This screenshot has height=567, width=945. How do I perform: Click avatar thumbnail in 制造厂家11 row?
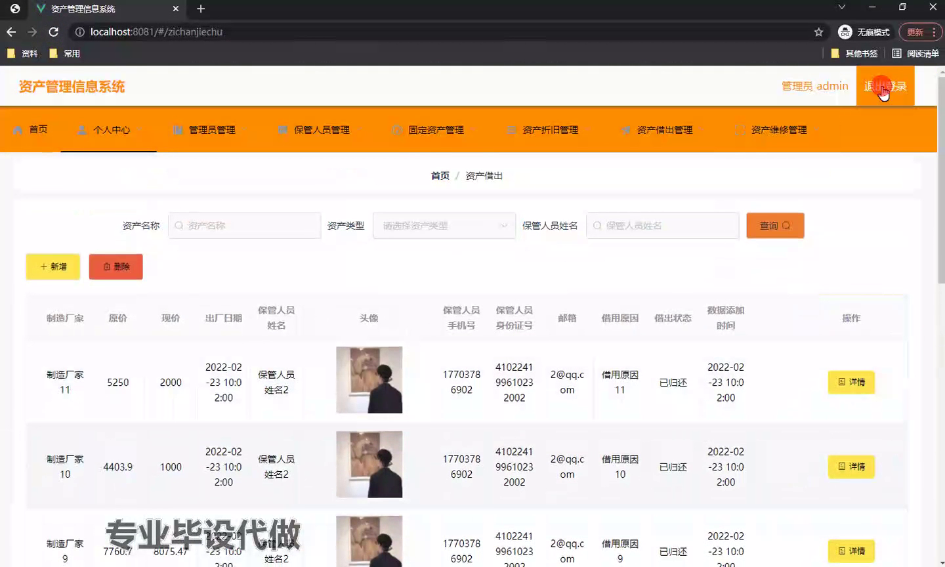click(369, 380)
